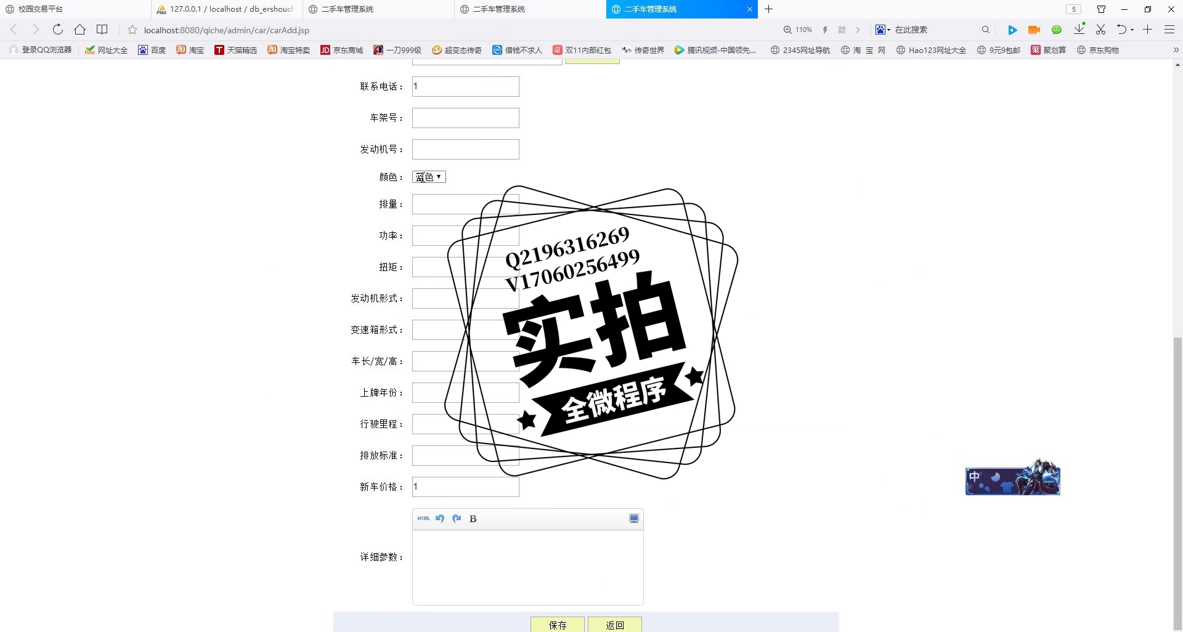Click the address bar URL

(227, 30)
